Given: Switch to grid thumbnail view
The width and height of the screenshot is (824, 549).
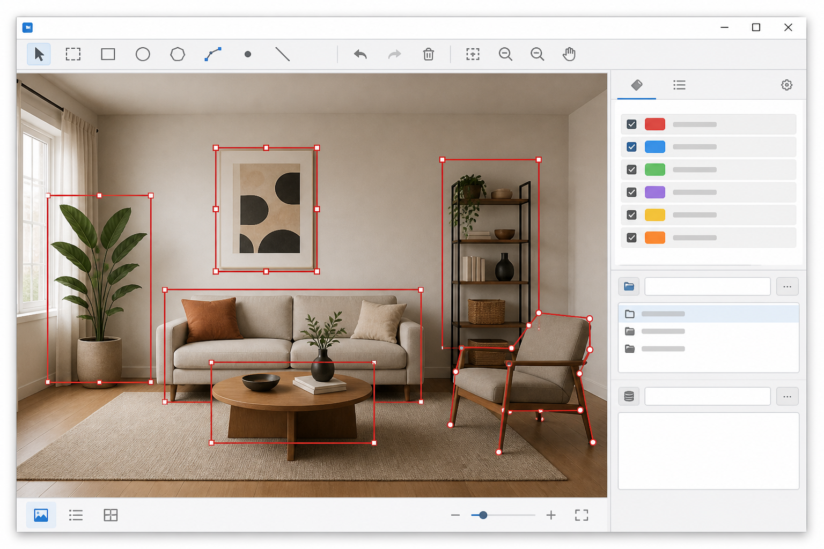Looking at the screenshot, I should (111, 515).
